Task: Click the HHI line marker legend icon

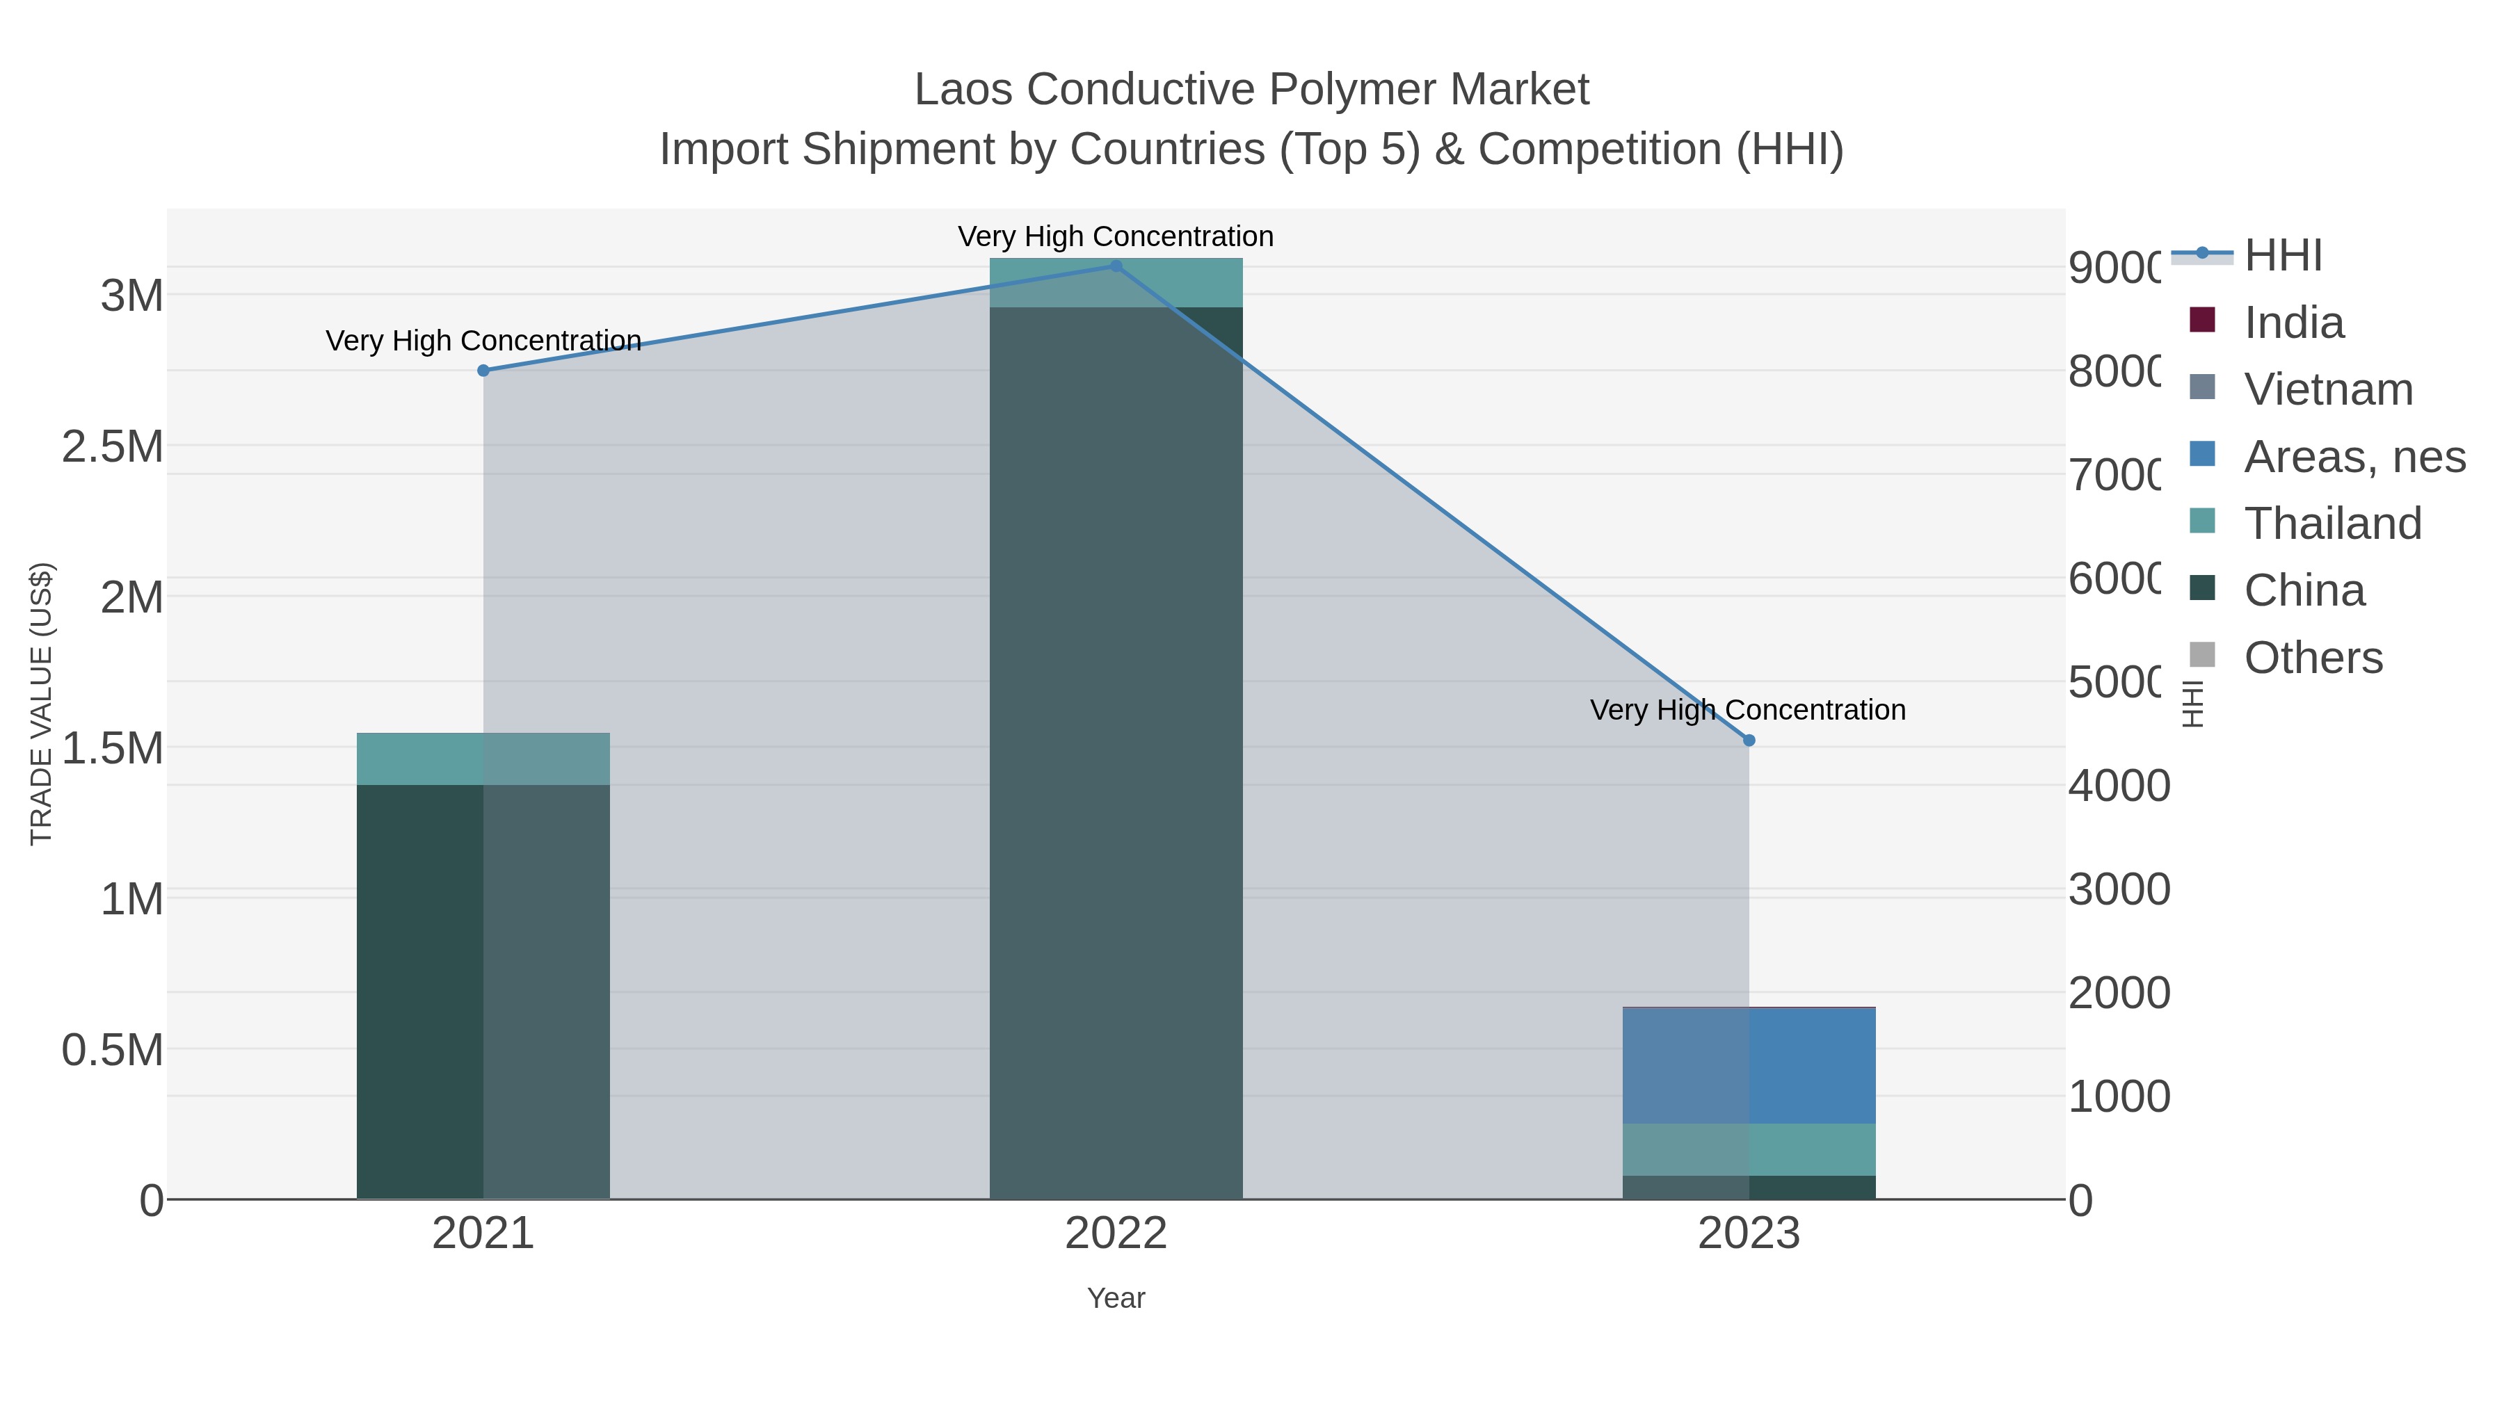Action: (x=2201, y=254)
